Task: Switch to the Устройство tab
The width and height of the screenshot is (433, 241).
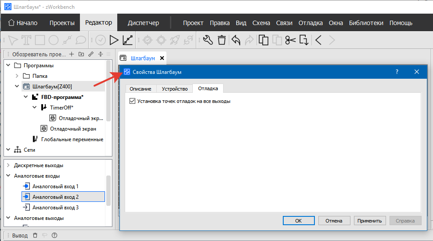Action: pyautogui.click(x=174, y=88)
